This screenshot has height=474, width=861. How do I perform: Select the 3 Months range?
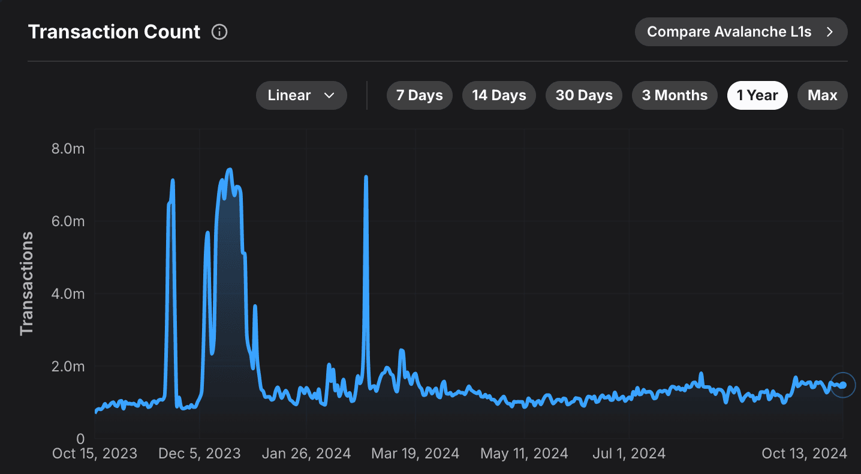[675, 95]
